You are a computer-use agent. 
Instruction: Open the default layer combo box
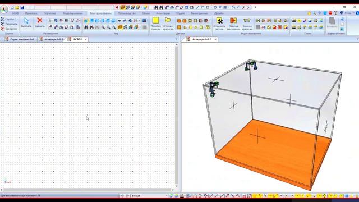(149, 196)
